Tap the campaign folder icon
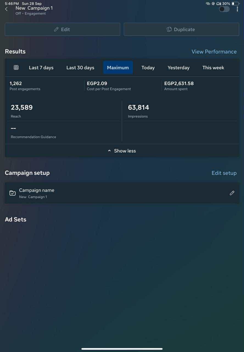 click(x=12, y=193)
